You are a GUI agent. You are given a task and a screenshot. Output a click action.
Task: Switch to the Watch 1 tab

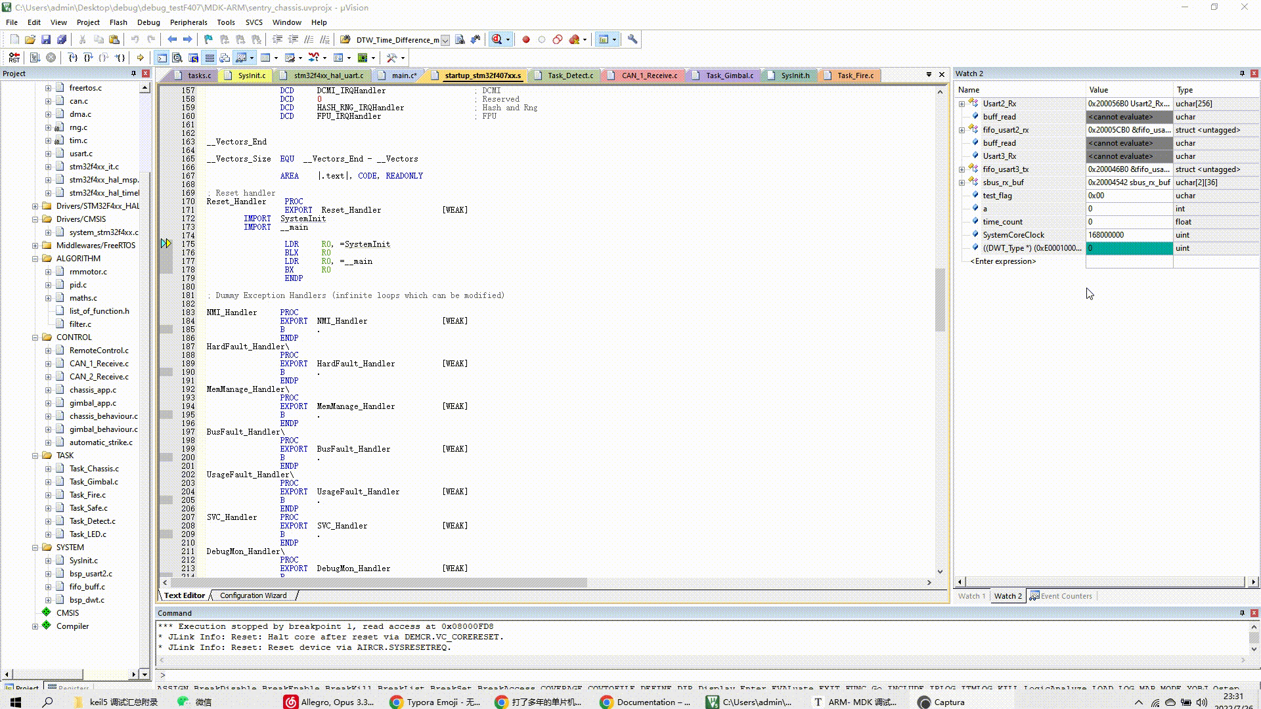pos(971,596)
